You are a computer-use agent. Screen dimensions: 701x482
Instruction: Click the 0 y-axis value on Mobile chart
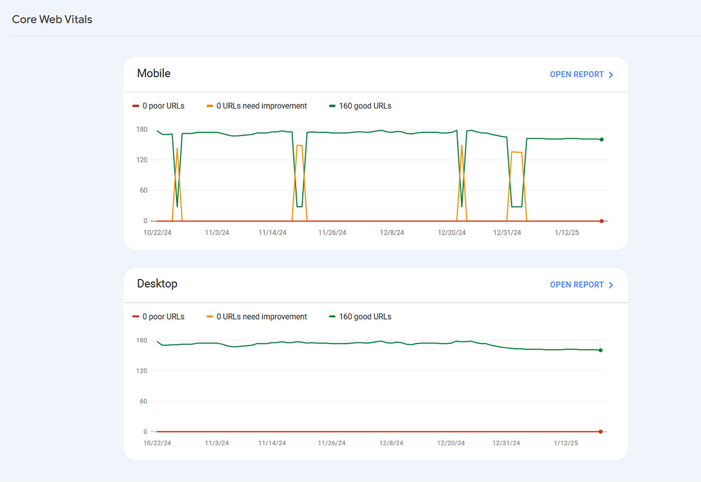click(x=145, y=221)
